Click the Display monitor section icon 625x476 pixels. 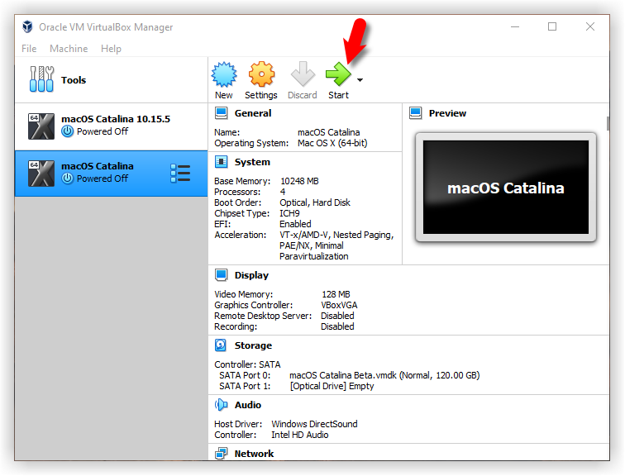pos(222,275)
